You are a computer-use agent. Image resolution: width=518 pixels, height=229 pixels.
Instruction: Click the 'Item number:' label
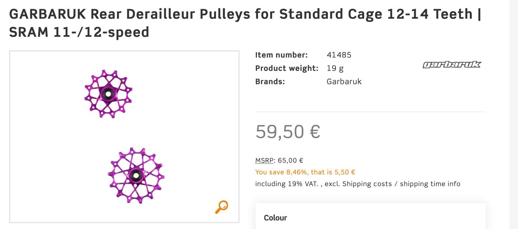[x=281, y=55]
